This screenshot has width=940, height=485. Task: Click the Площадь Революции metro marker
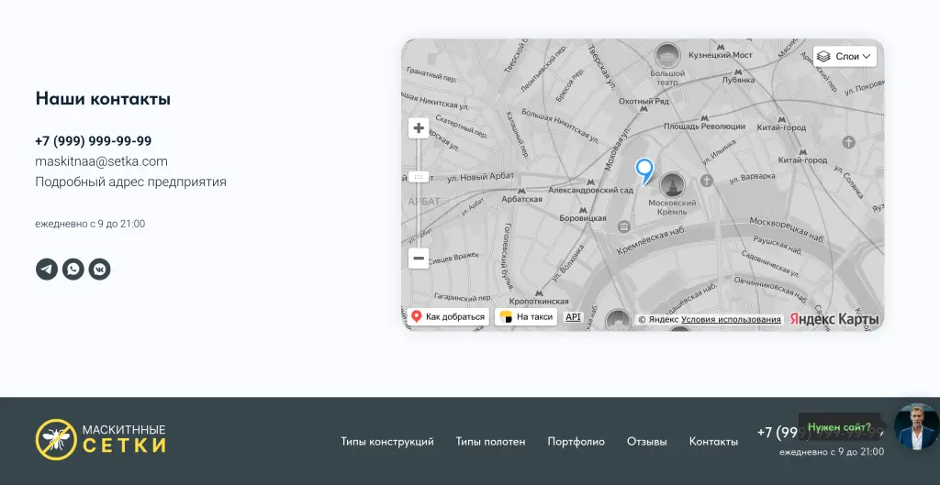click(x=704, y=118)
